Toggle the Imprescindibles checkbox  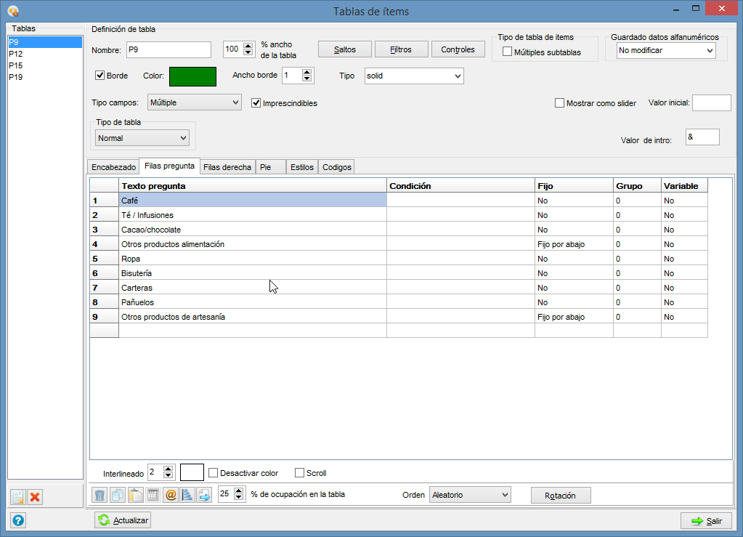(x=256, y=103)
